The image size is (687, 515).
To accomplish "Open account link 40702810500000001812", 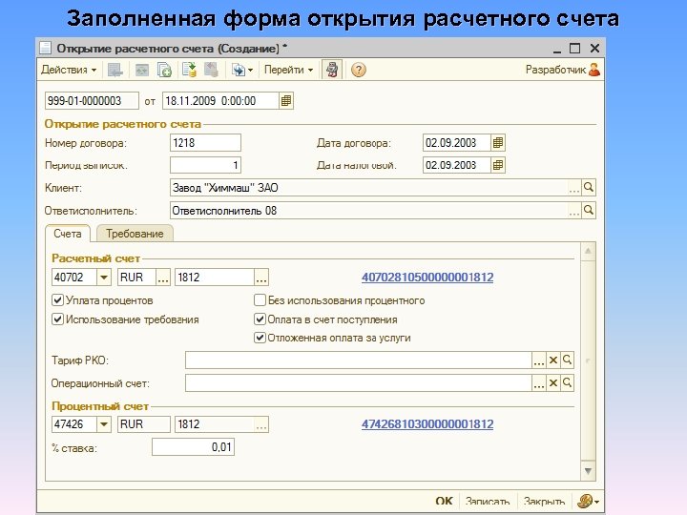I will pos(427,278).
